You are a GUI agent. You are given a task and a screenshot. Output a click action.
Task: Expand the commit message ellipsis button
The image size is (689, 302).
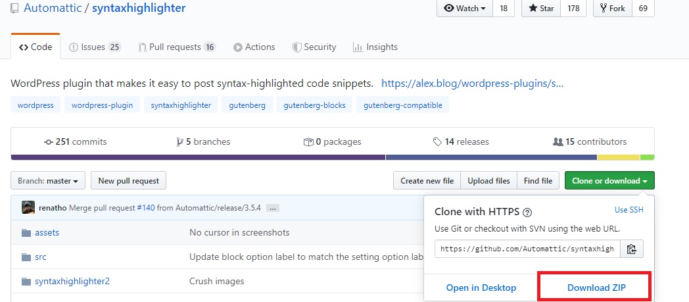point(272,209)
